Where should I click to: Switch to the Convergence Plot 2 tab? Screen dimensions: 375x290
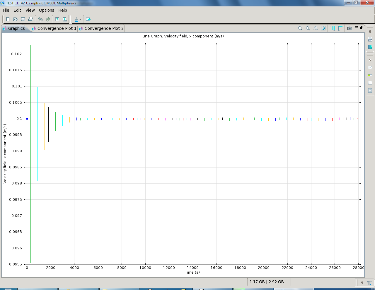pos(104,28)
